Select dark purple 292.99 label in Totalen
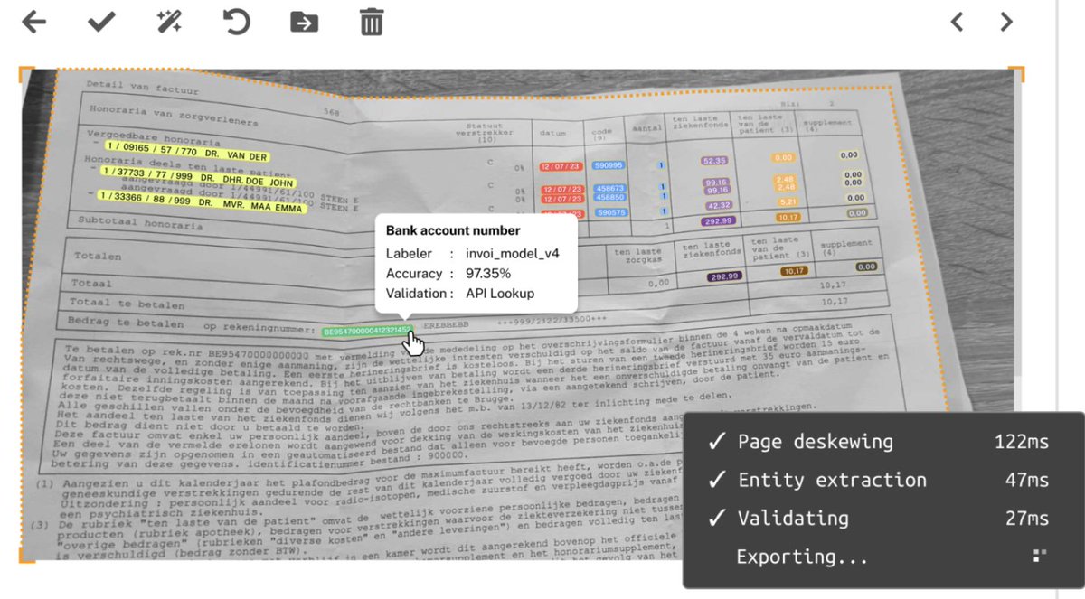 (726, 276)
